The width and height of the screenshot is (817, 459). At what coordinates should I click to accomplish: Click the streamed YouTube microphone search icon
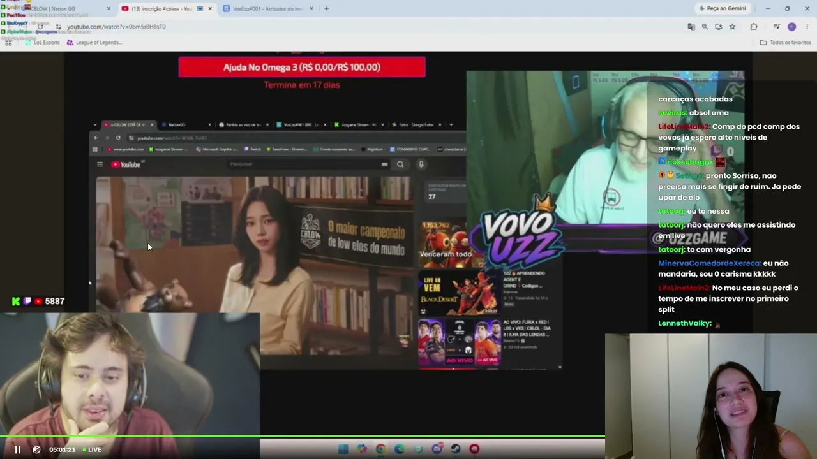click(421, 164)
